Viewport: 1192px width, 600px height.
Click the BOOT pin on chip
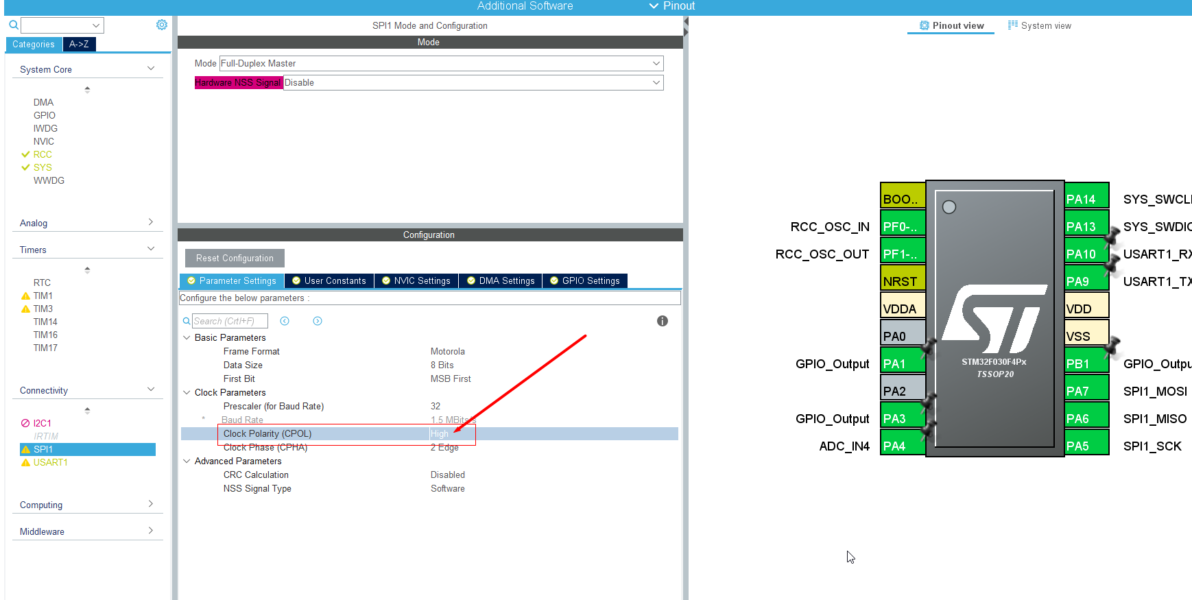(903, 195)
